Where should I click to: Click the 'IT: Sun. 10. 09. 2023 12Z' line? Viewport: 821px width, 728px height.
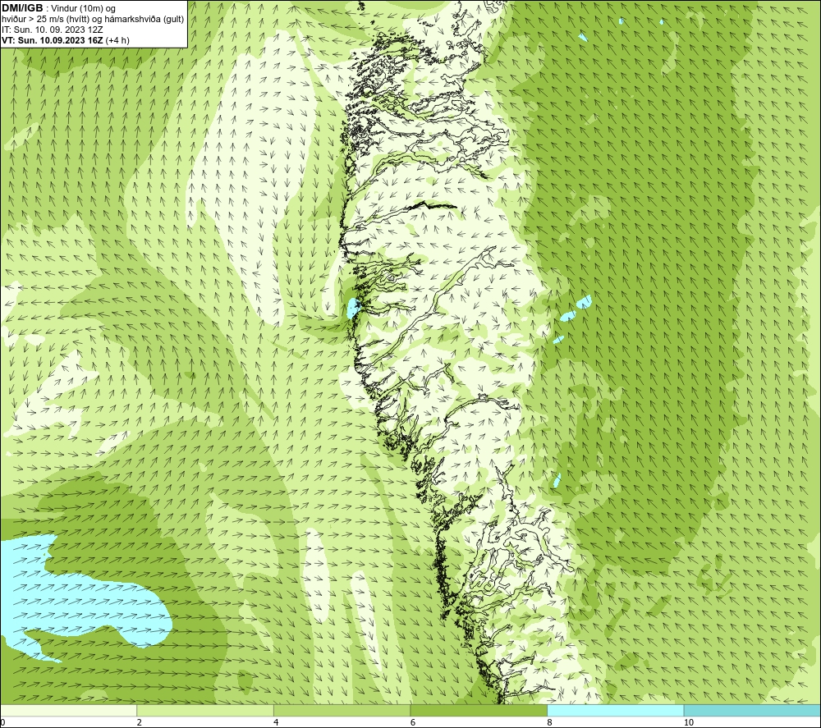pyautogui.click(x=53, y=30)
